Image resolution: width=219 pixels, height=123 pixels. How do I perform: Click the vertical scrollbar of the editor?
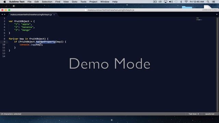[x=217, y=64]
